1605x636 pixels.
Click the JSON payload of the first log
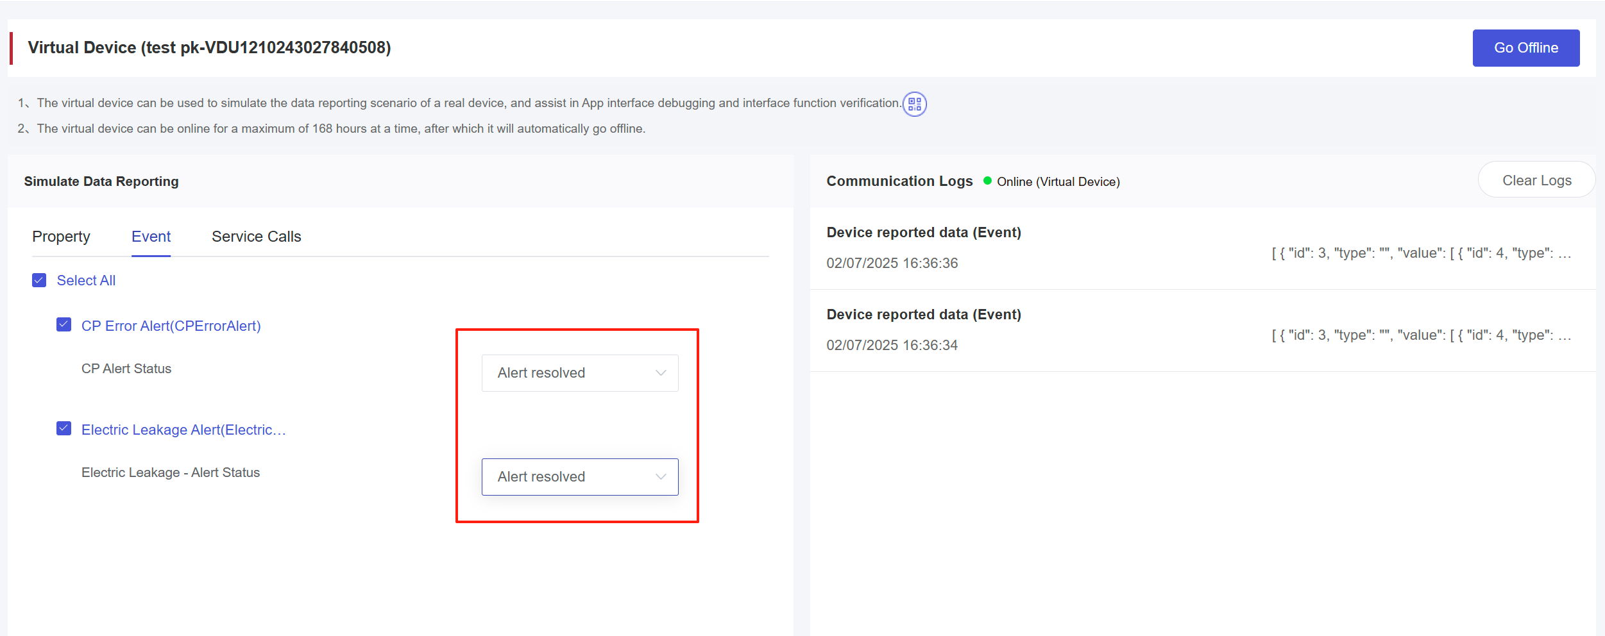(1421, 253)
